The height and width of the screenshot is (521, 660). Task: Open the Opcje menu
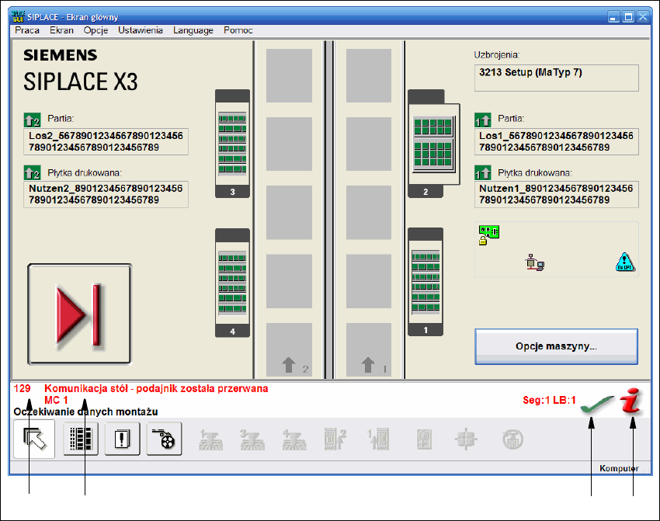(x=96, y=30)
